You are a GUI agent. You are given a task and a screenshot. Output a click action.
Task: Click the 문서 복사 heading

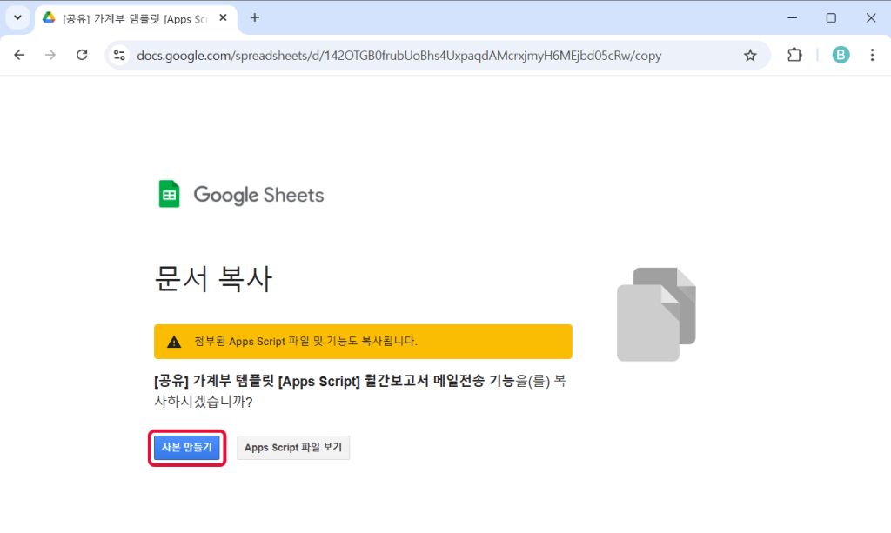click(x=213, y=279)
